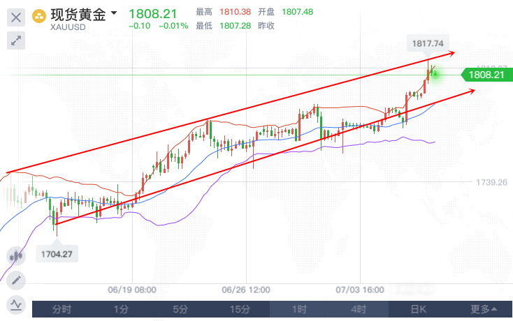Select the pencil drawing tool

pyautogui.click(x=15, y=281)
